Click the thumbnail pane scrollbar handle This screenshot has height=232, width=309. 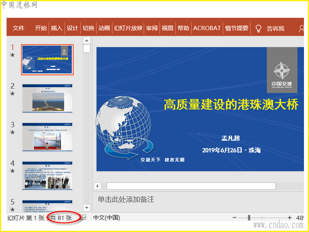[87, 49]
